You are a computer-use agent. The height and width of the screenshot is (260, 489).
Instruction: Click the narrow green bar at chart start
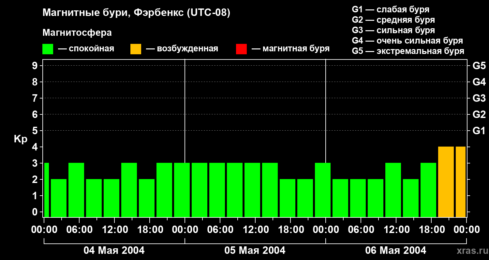(x=46, y=190)
